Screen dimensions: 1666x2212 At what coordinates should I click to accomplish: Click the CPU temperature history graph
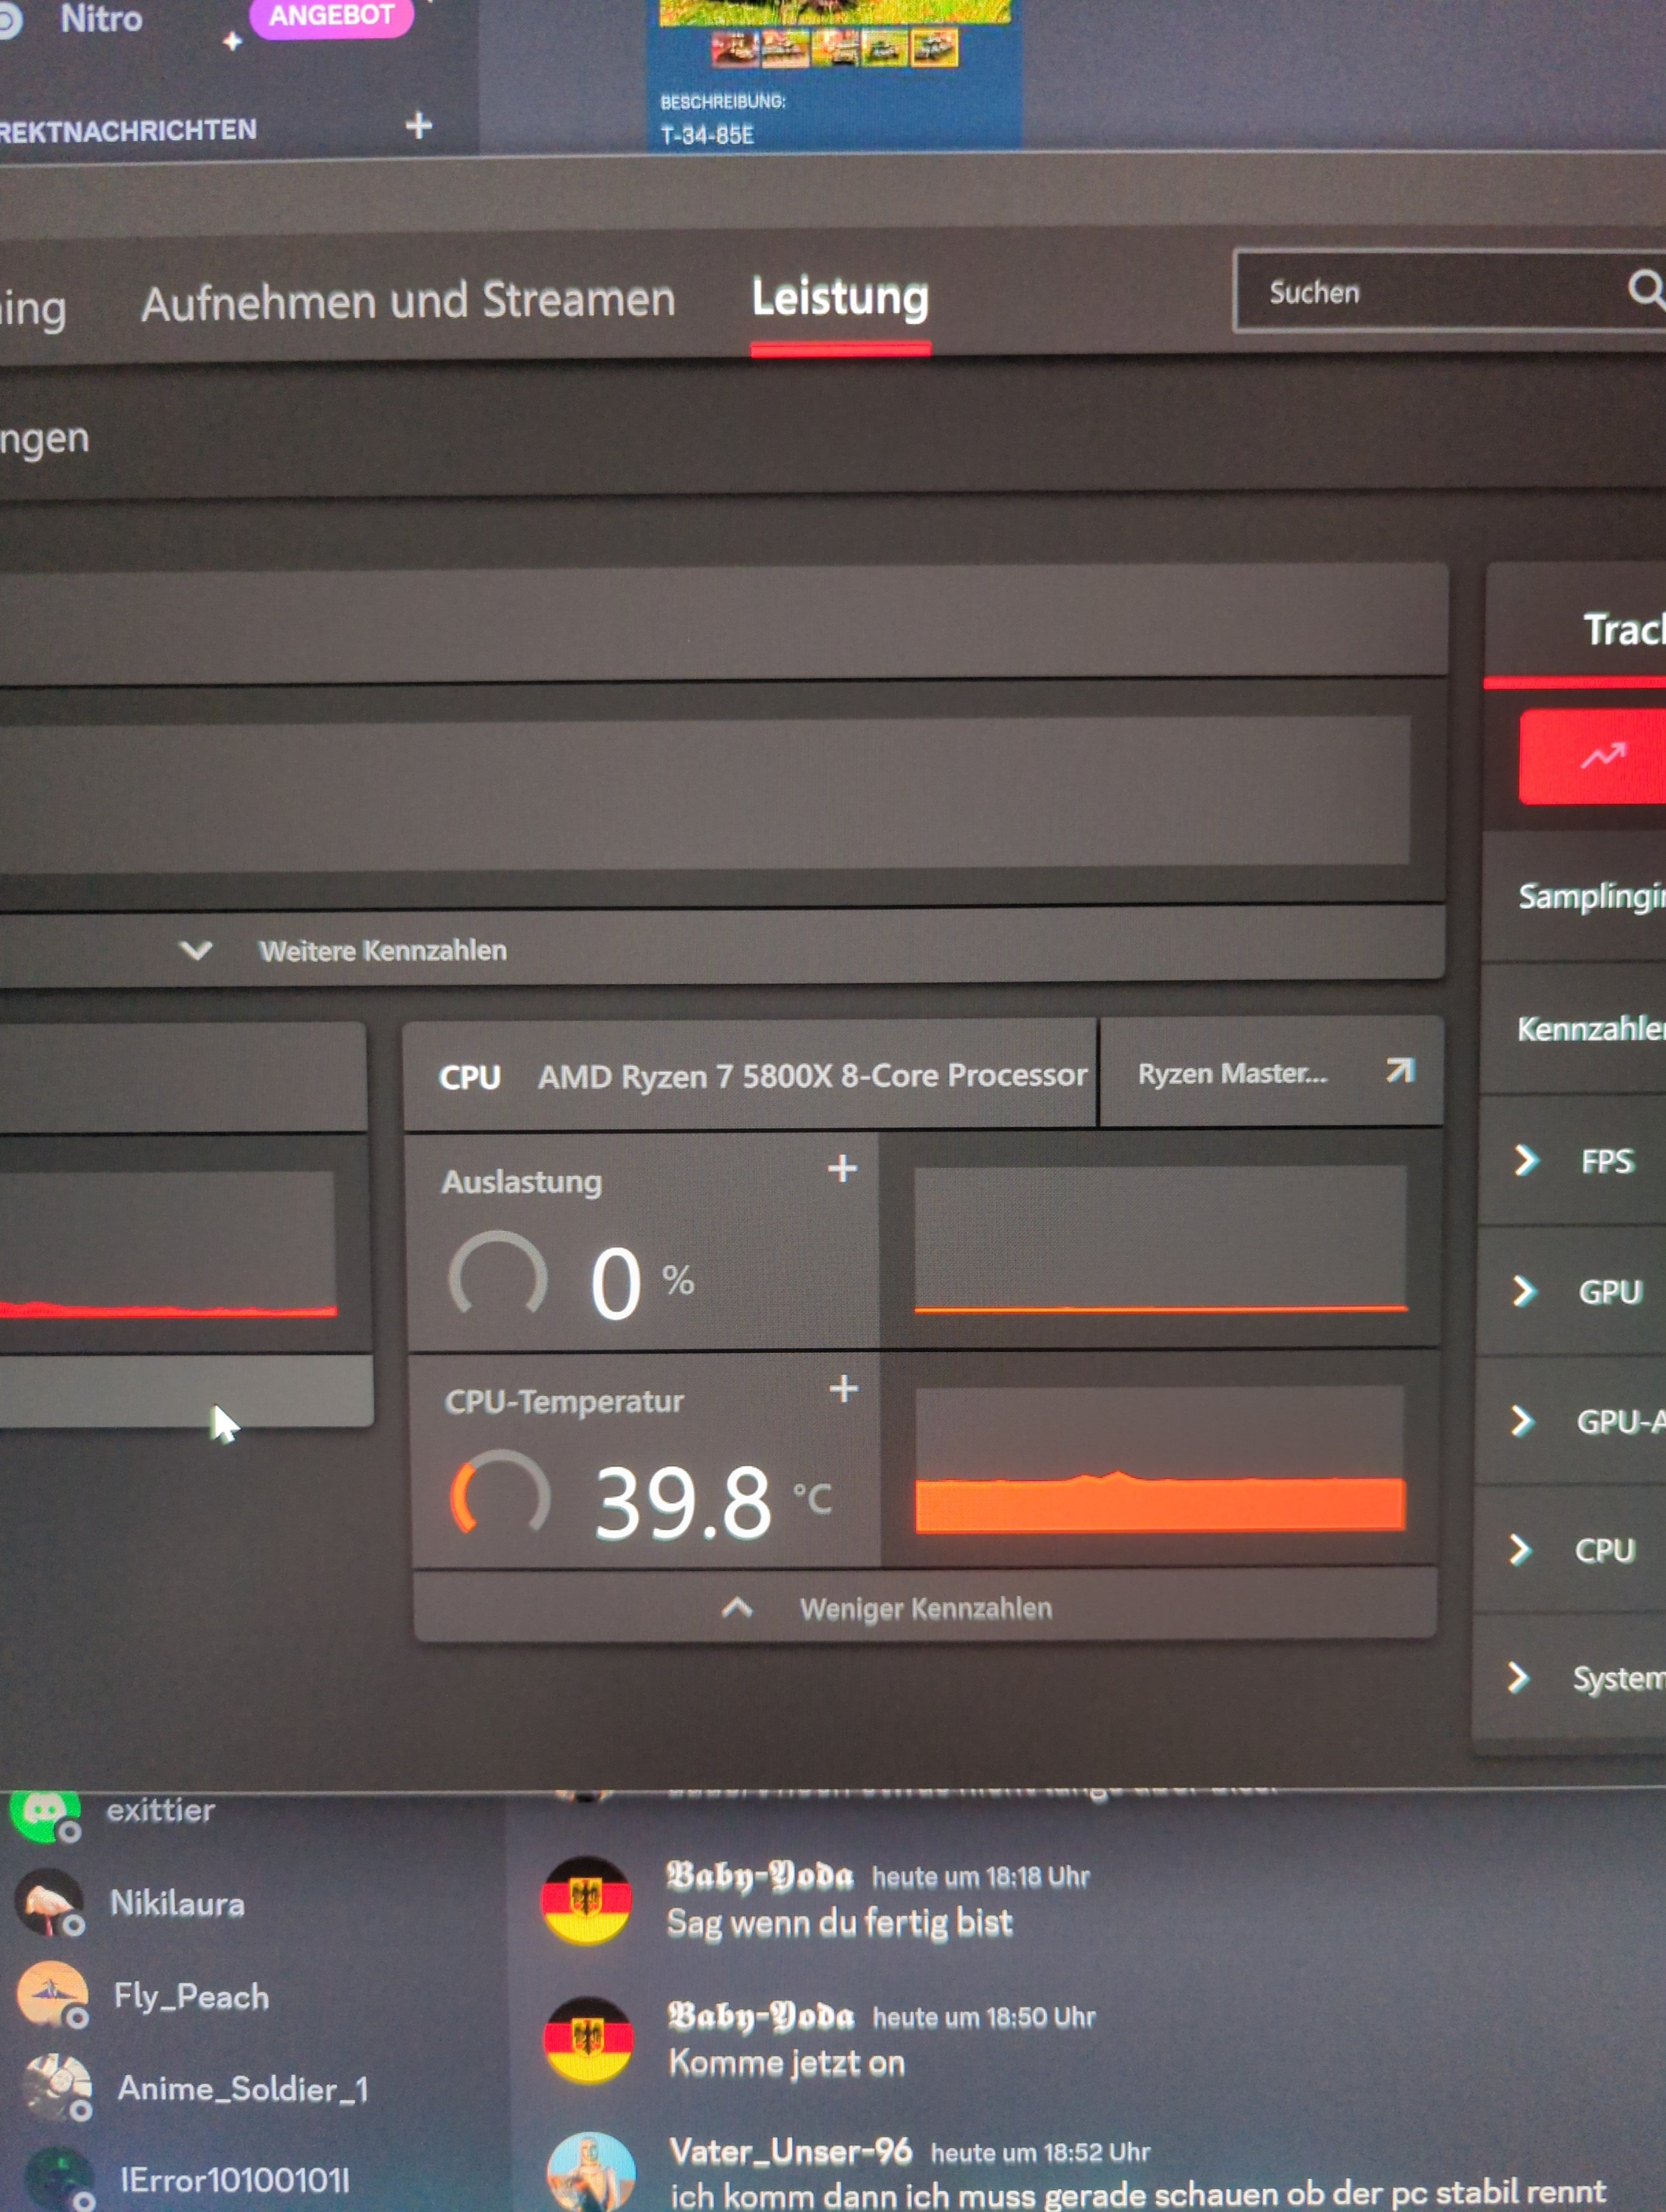[x=1160, y=1460]
